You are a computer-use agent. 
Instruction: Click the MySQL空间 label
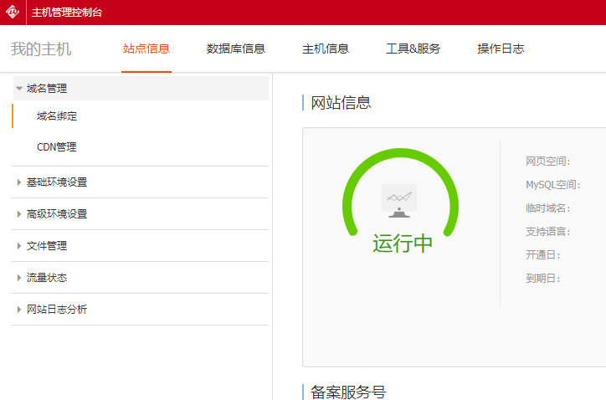point(553,185)
